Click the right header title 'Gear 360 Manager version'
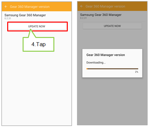Image resolution: width=149 pixels, height=127 pixels. 105,7
